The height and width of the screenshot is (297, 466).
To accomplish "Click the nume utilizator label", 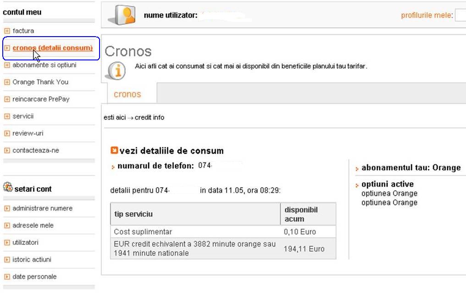I will click(171, 15).
